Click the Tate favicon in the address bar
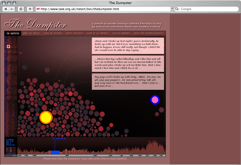The width and height of the screenshot is (241, 165). coord(38,9)
